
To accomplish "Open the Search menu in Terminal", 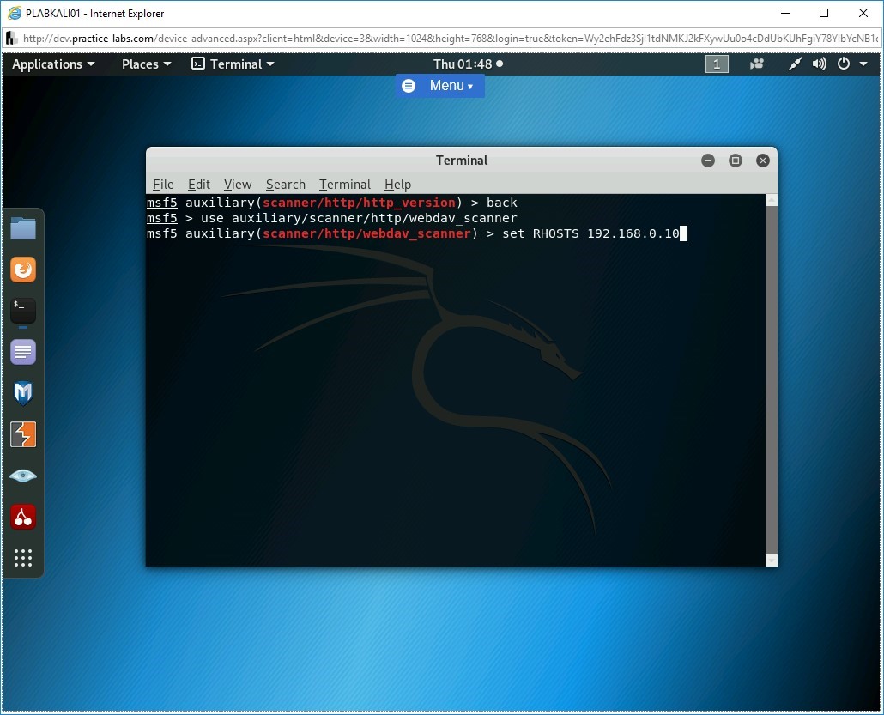I will tap(285, 185).
